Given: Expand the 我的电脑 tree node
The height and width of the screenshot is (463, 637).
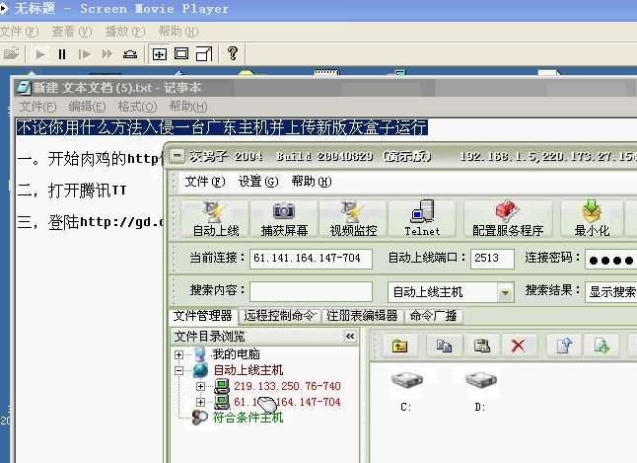Looking at the screenshot, I should (178, 354).
